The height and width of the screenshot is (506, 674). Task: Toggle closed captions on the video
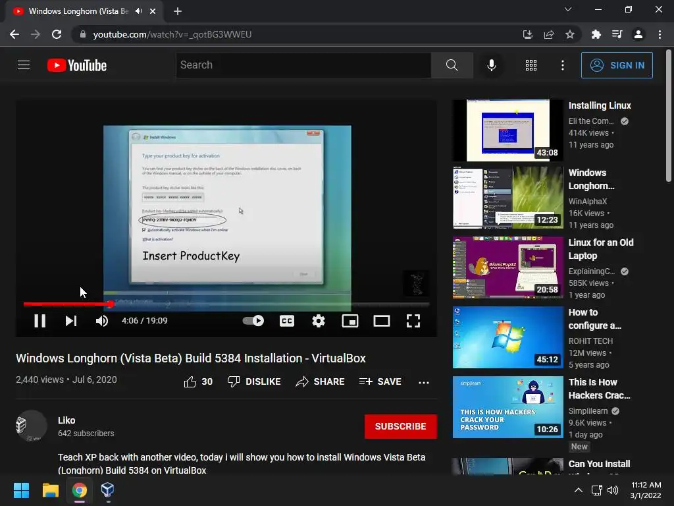click(x=287, y=321)
